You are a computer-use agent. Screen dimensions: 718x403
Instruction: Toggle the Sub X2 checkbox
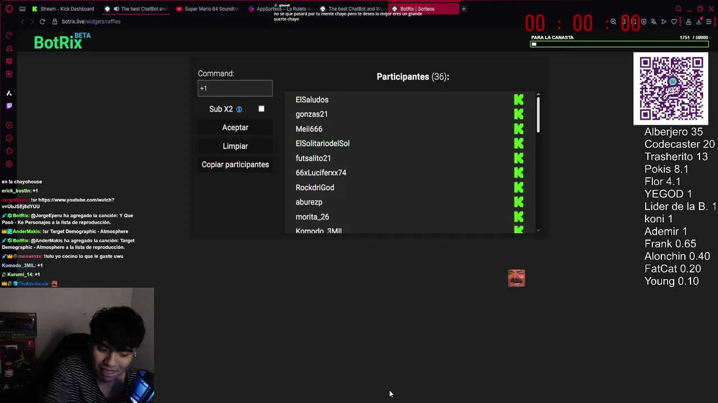click(x=261, y=109)
